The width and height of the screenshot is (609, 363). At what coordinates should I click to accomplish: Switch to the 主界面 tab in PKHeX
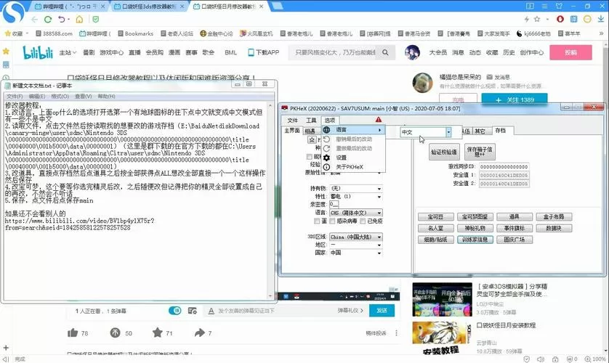point(291,131)
